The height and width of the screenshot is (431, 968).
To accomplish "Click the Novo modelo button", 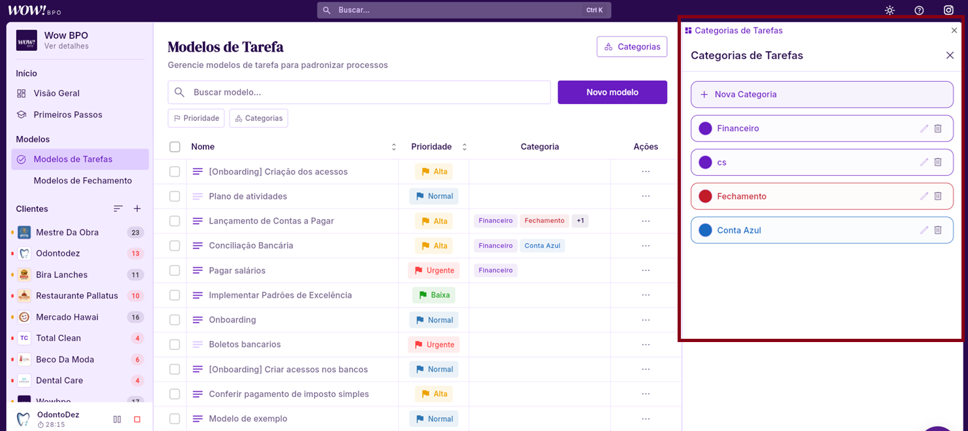I will pyautogui.click(x=612, y=92).
